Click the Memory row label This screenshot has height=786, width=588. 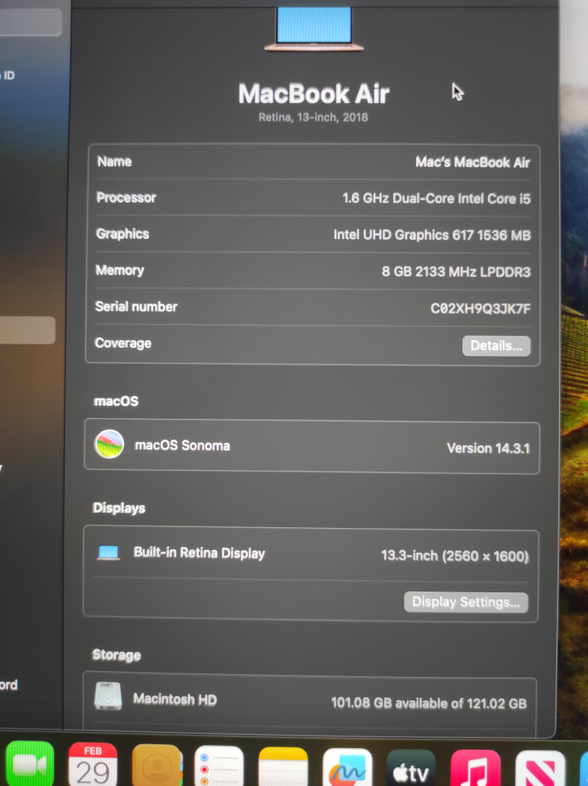119,270
